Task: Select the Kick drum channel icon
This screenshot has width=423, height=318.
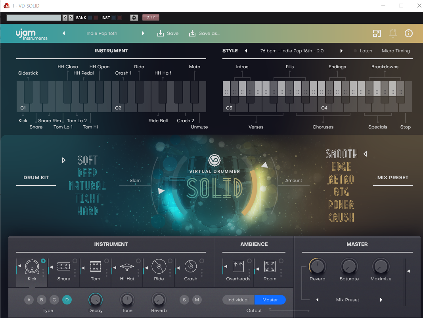Action: tap(32, 266)
